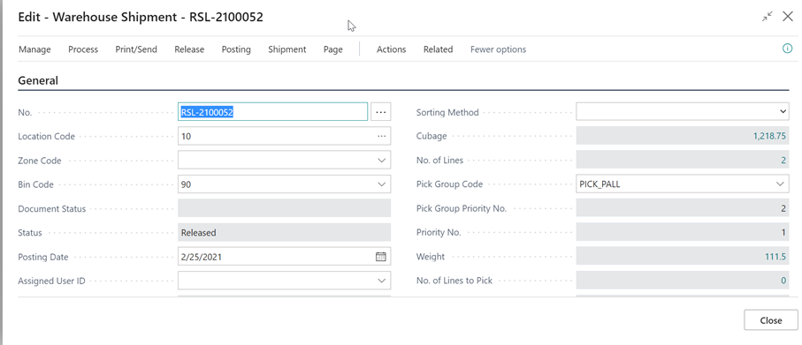
Task: Click the Close button
Action: coord(771,320)
